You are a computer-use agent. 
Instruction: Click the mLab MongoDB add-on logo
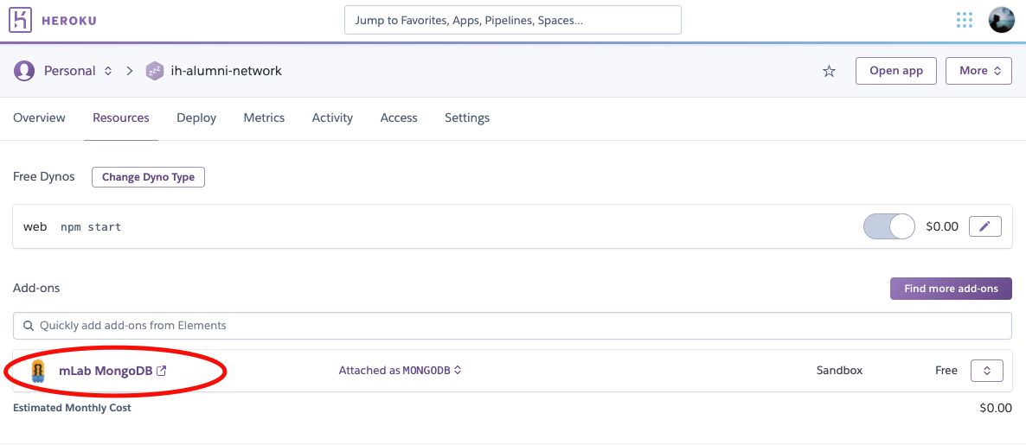(x=39, y=371)
